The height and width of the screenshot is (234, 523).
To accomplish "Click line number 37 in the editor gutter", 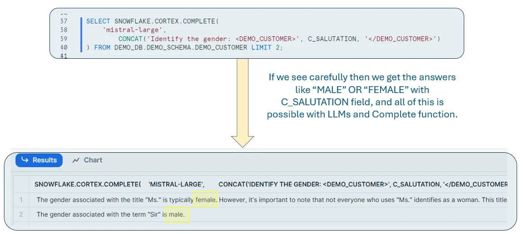I will (63, 21).
